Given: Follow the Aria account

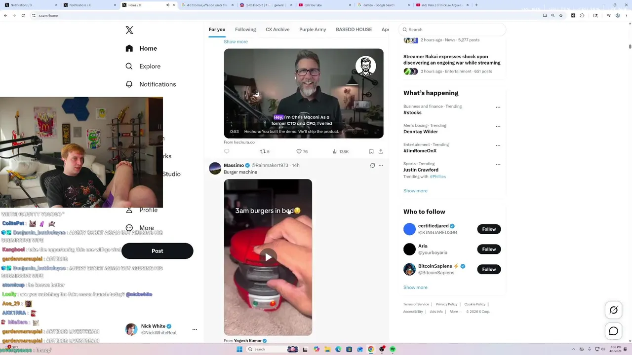Looking at the screenshot, I should click(489, 249).
